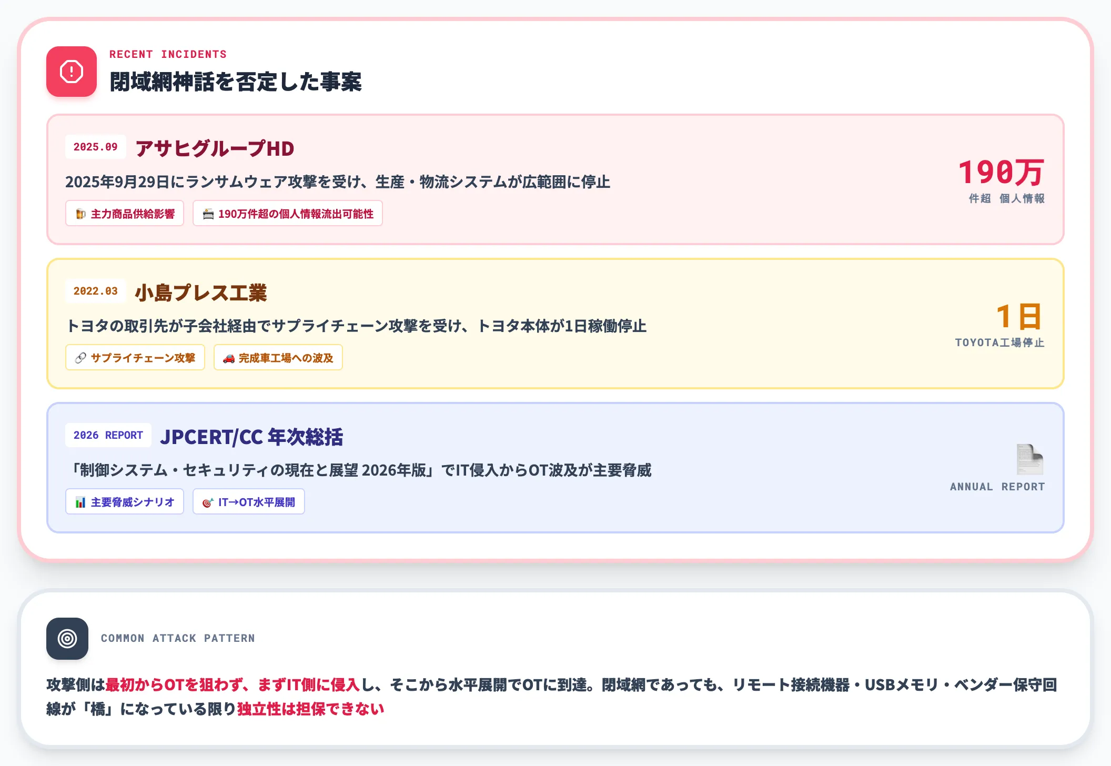Click the dartboard icon in IT→OT水平展開 tag
This screenshot has width=1111, height=766.
[208, 502]
